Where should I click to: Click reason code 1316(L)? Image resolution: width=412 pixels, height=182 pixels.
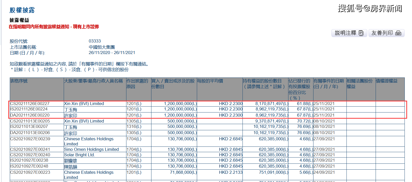point(134,127)
